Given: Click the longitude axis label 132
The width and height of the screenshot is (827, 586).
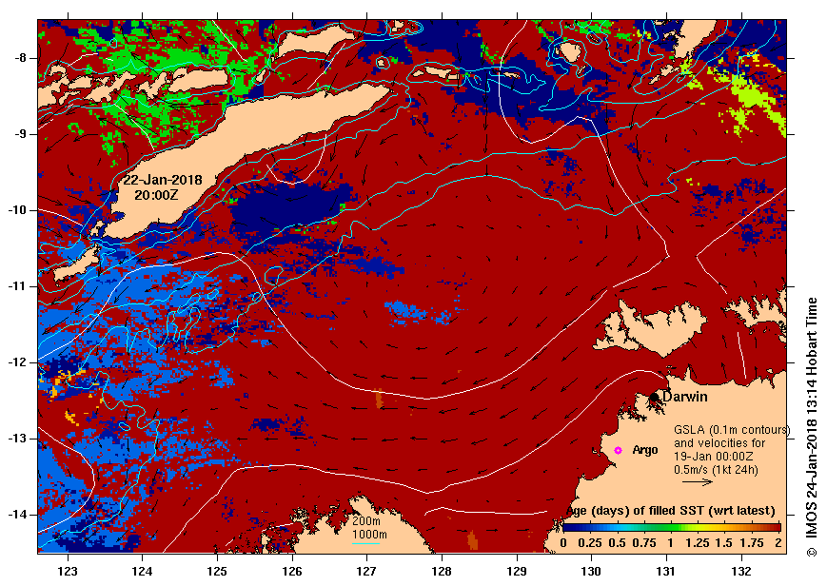Looking at the screenshot, I should pos(741,571).
